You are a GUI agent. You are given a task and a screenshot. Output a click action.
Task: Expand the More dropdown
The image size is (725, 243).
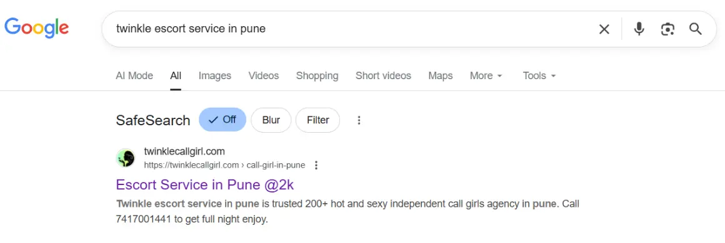coord(486,75)
